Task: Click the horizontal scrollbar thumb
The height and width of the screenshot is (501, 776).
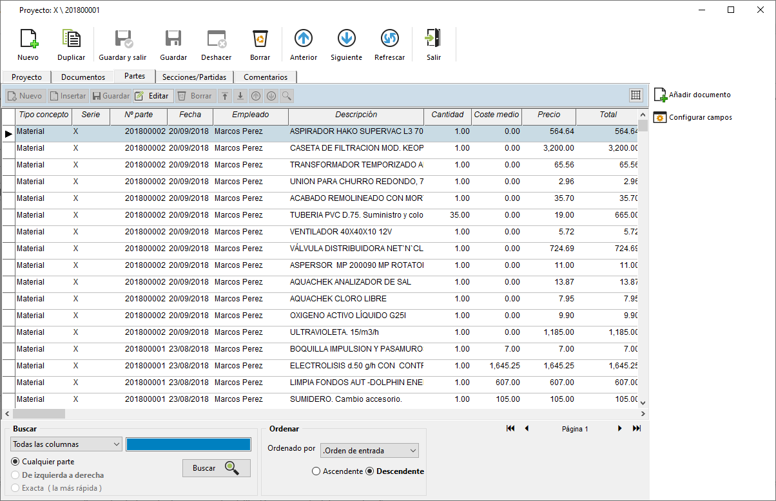Action: coord(39,414)
